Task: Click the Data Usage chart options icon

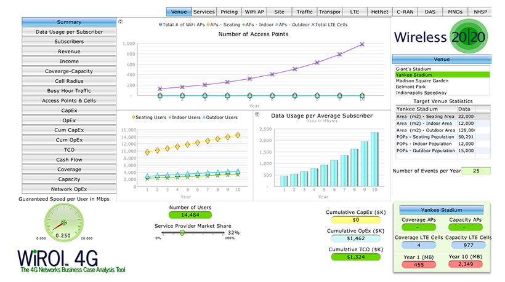Action: click(x=257, y=114)
